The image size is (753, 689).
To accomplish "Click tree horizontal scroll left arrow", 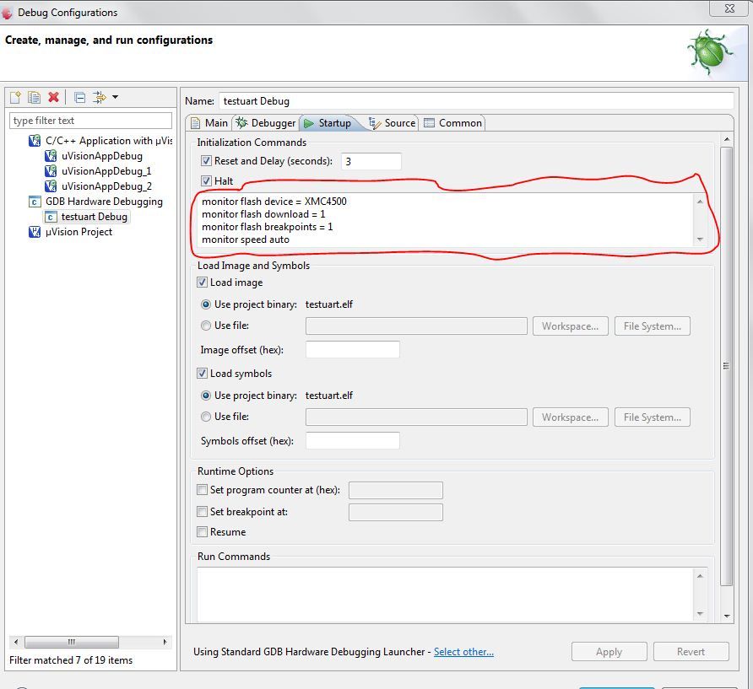I will point(16,642).
